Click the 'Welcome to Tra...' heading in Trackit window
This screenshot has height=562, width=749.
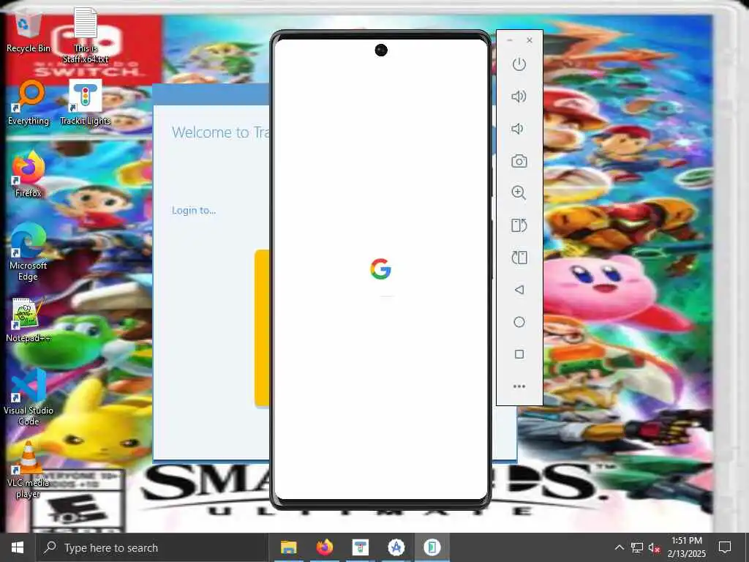221,132
